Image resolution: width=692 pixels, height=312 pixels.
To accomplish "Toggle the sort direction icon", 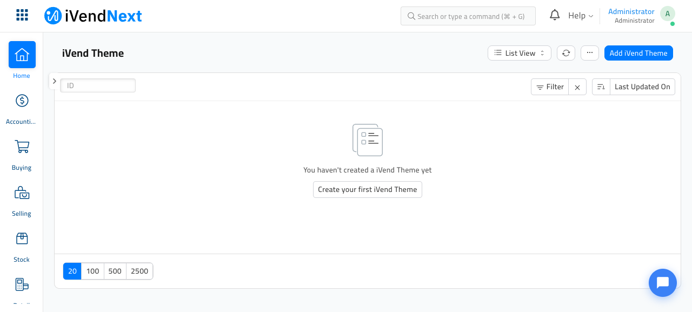I will (601, 87).
